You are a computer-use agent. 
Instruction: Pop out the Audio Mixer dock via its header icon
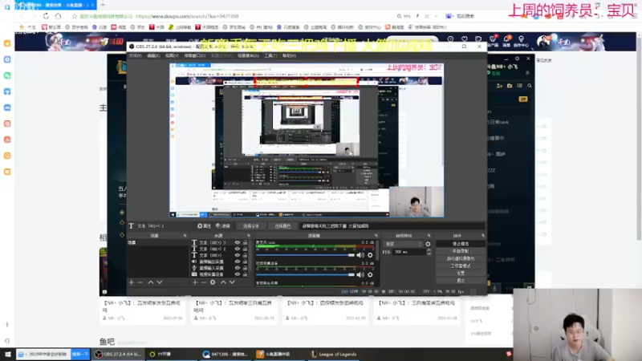tap(376, 236)
